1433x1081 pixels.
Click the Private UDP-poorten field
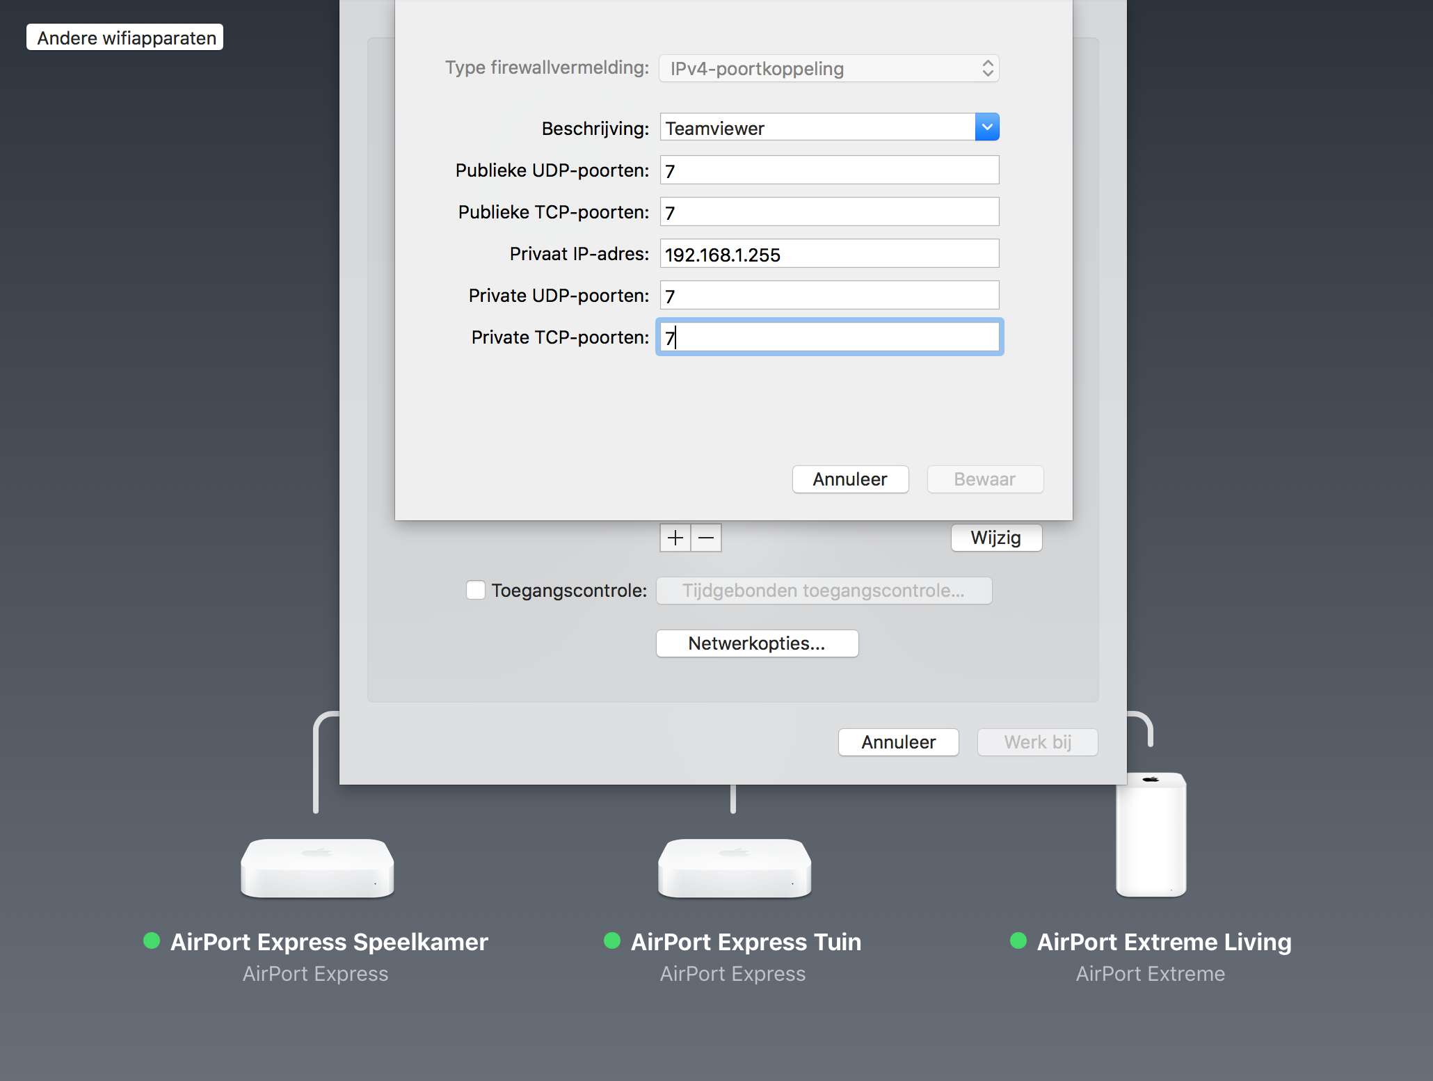(x=829, y=295)
